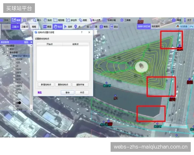Click the ? help button of the dialog
This screenshot has height=155, width=194.
[82, 32]
